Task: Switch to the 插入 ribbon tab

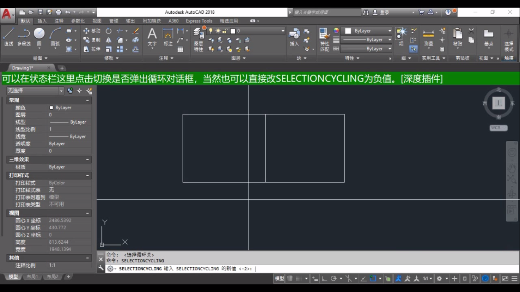Action: click(x=42, y=21)
